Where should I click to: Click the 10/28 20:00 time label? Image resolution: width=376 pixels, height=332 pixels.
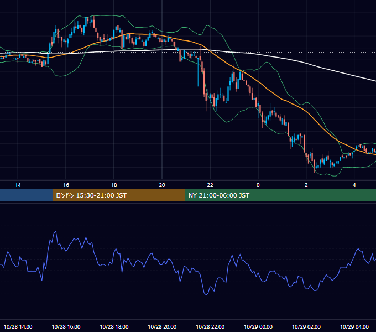(162, 326)
